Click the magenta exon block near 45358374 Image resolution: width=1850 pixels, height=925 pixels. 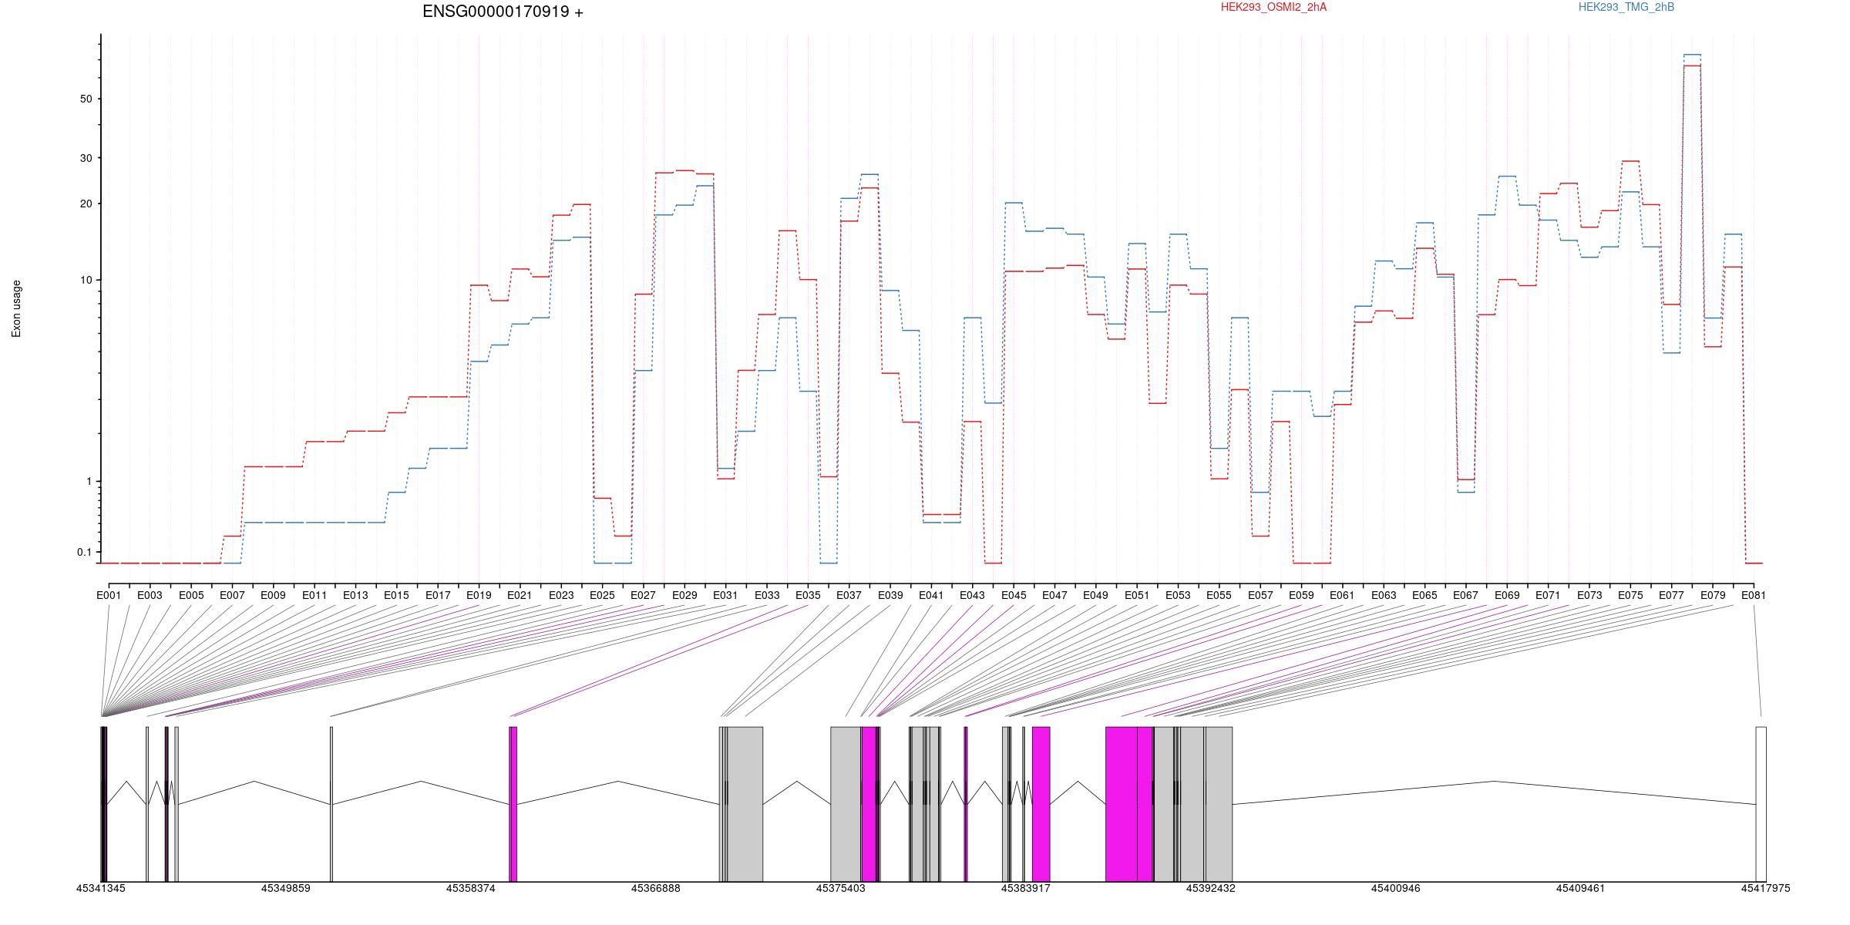coord(513,804)
